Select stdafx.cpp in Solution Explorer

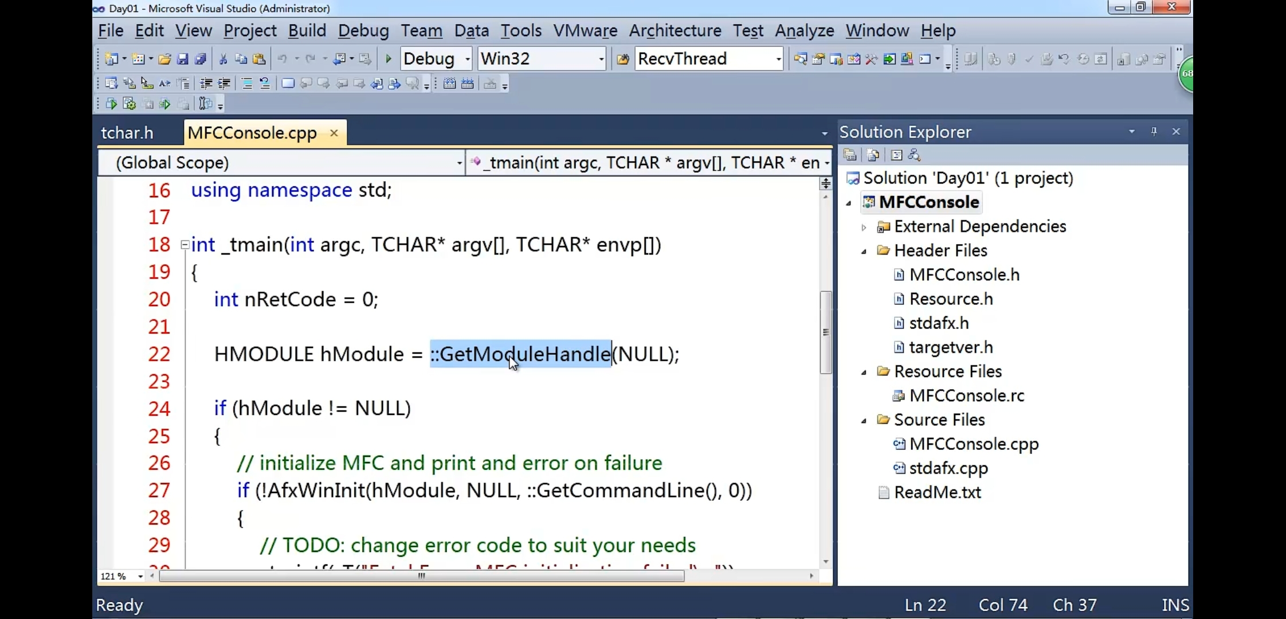pyautogui.click(x=948, y=468)
